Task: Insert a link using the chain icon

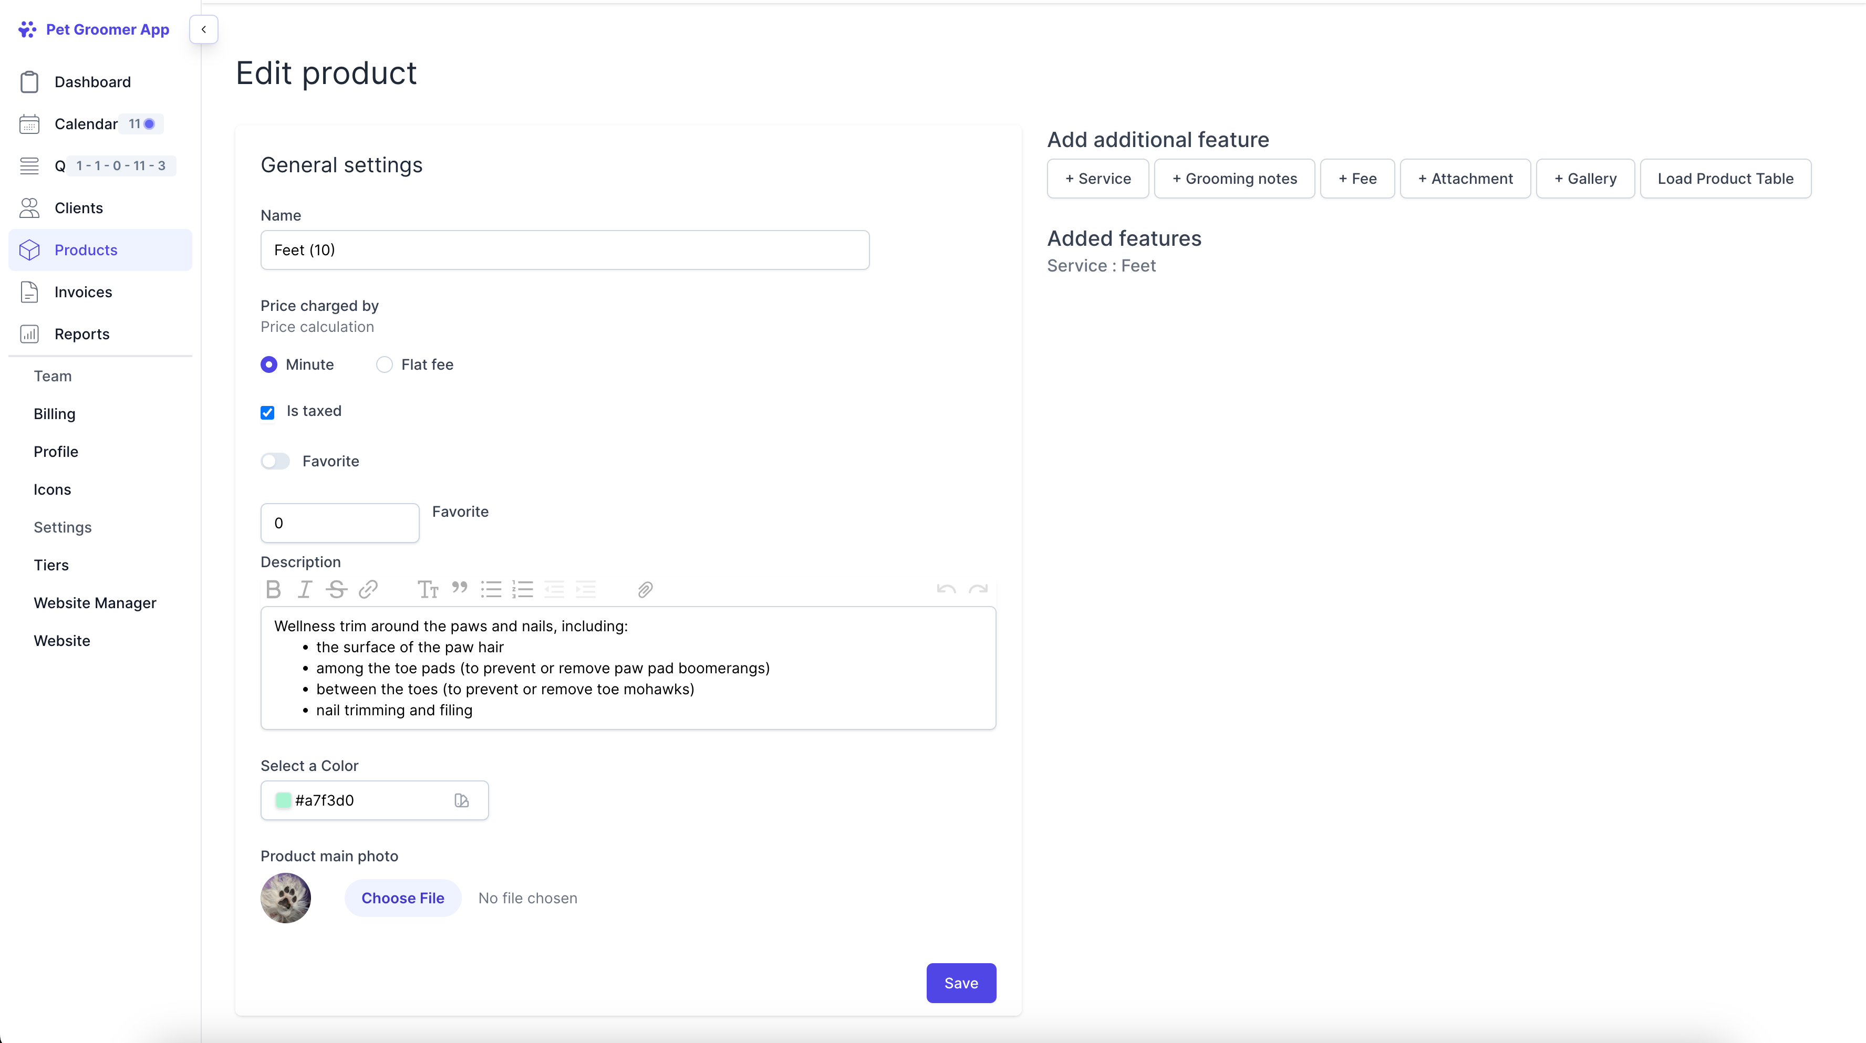Action: [368, 590]
